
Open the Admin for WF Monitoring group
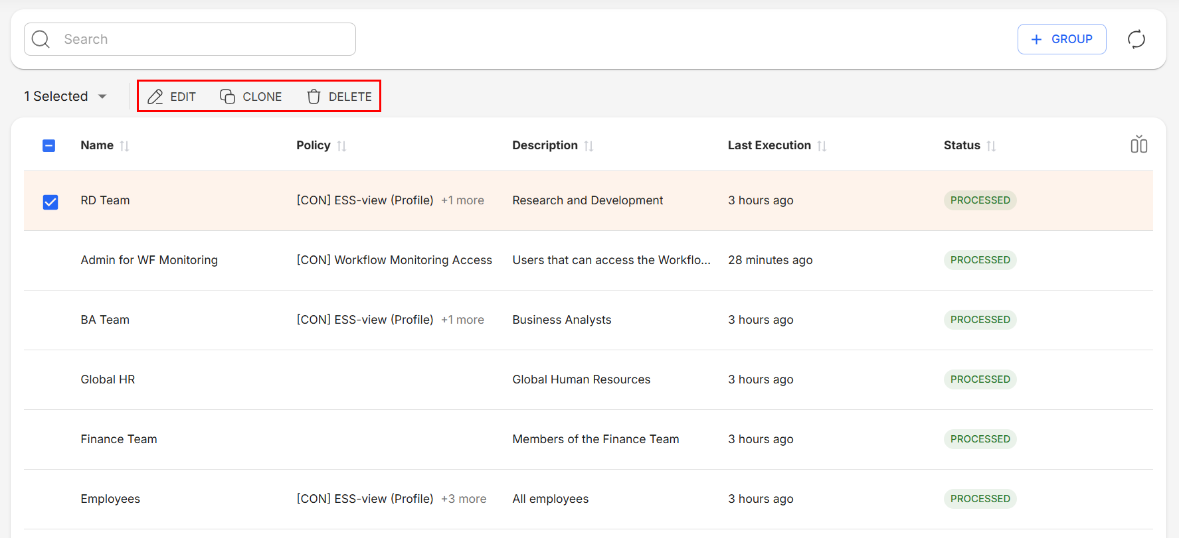tap(149, 260)
